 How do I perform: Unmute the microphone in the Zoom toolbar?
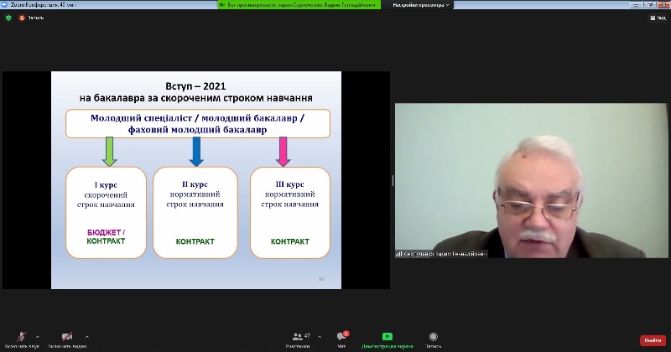[22, 339]
